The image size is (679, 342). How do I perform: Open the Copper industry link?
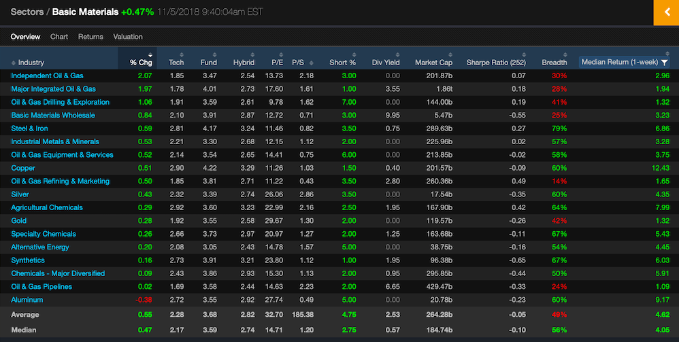pos(23,168)
